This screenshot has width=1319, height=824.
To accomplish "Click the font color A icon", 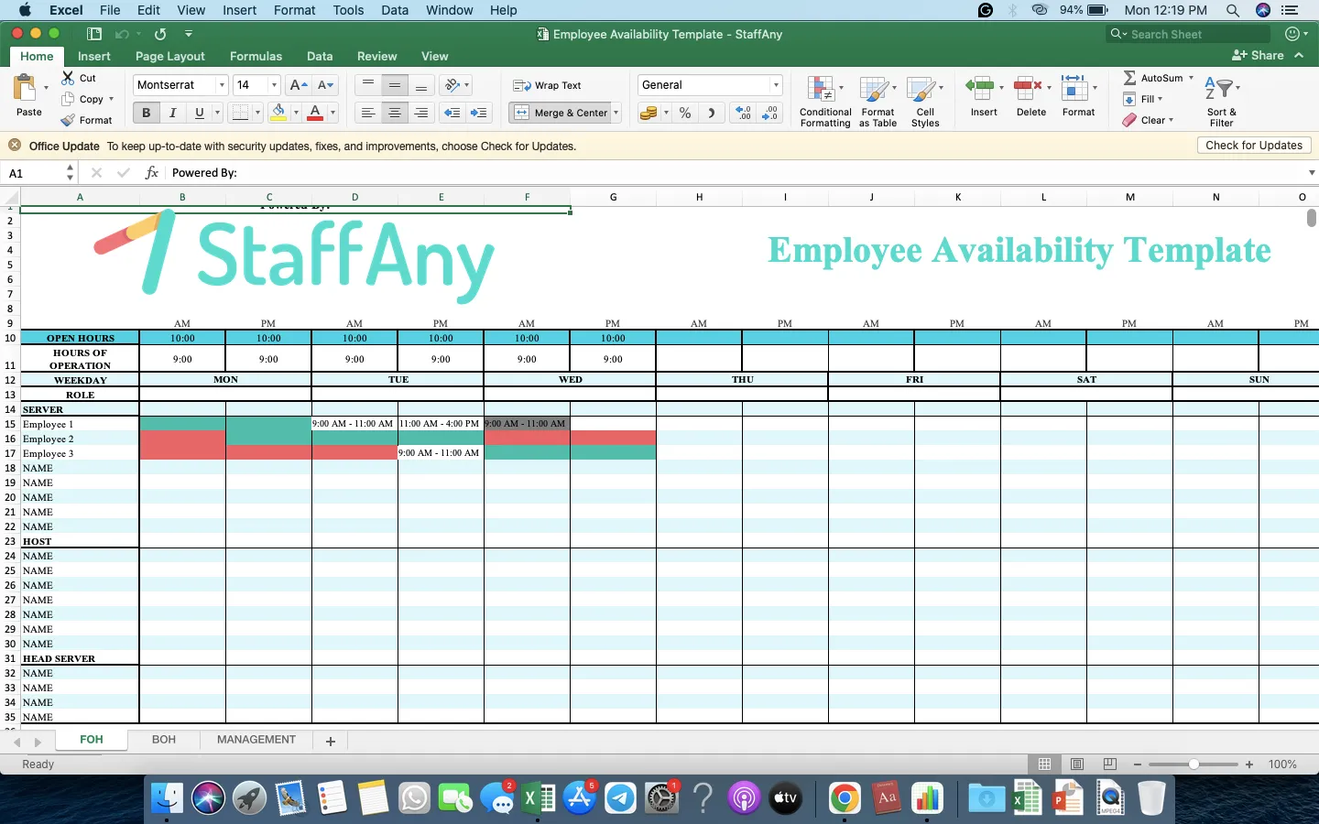I will coord(315,113).
